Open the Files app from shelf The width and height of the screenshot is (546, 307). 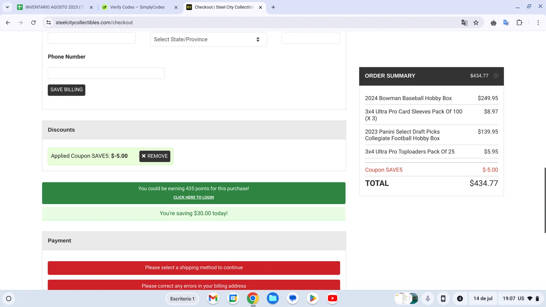(x=273, y=298)
